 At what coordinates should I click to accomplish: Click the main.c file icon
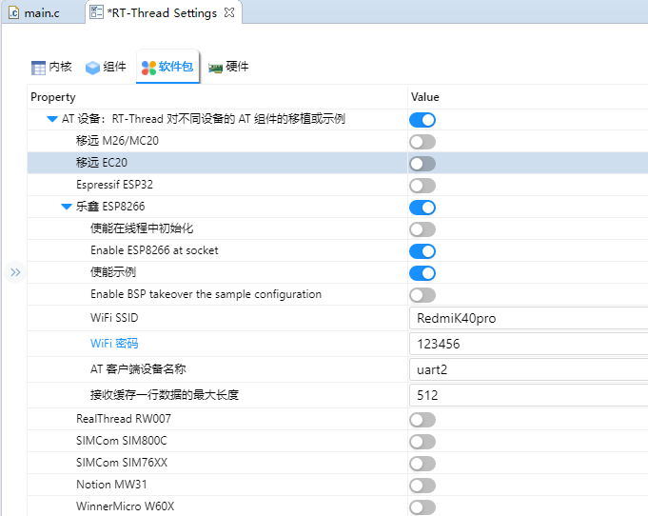point(14,12)
